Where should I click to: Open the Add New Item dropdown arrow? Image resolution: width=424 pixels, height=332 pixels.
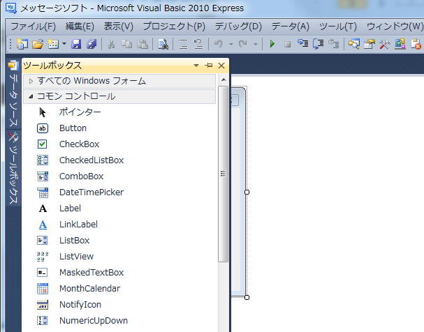click(64, 43)
